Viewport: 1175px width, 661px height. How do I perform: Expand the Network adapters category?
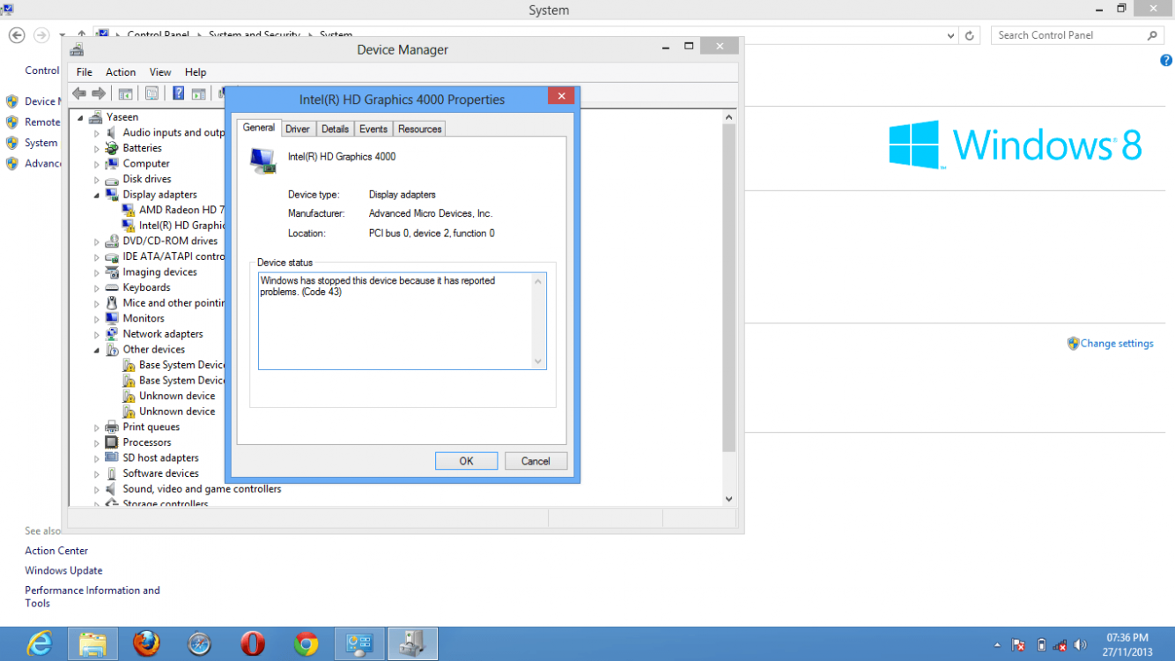97,335
